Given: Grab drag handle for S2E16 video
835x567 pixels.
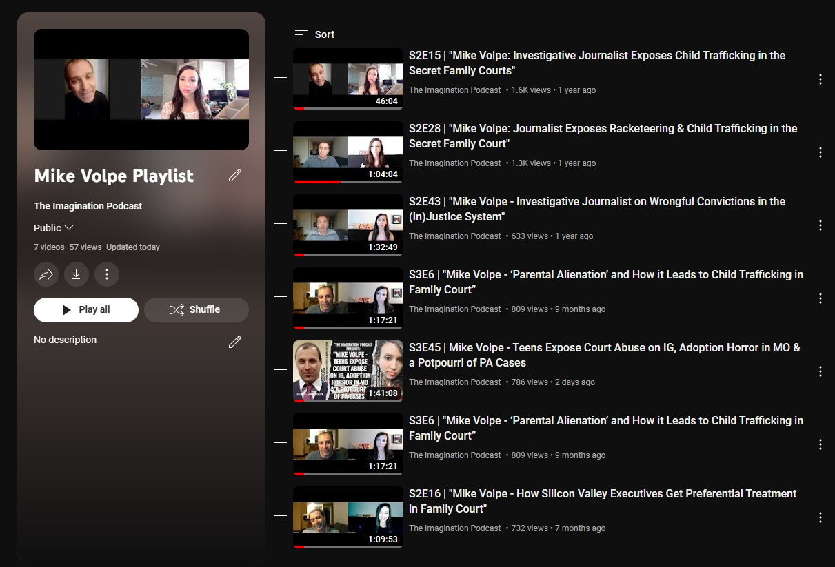Looking at the screenshot, I should click(x=281, y=517).
